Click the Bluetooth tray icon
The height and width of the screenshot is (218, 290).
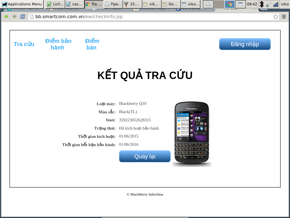tap(262, 4)
